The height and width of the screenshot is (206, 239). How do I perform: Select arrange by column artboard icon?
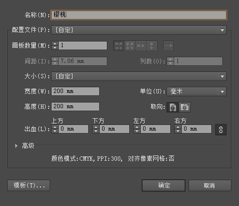(152, 46)
